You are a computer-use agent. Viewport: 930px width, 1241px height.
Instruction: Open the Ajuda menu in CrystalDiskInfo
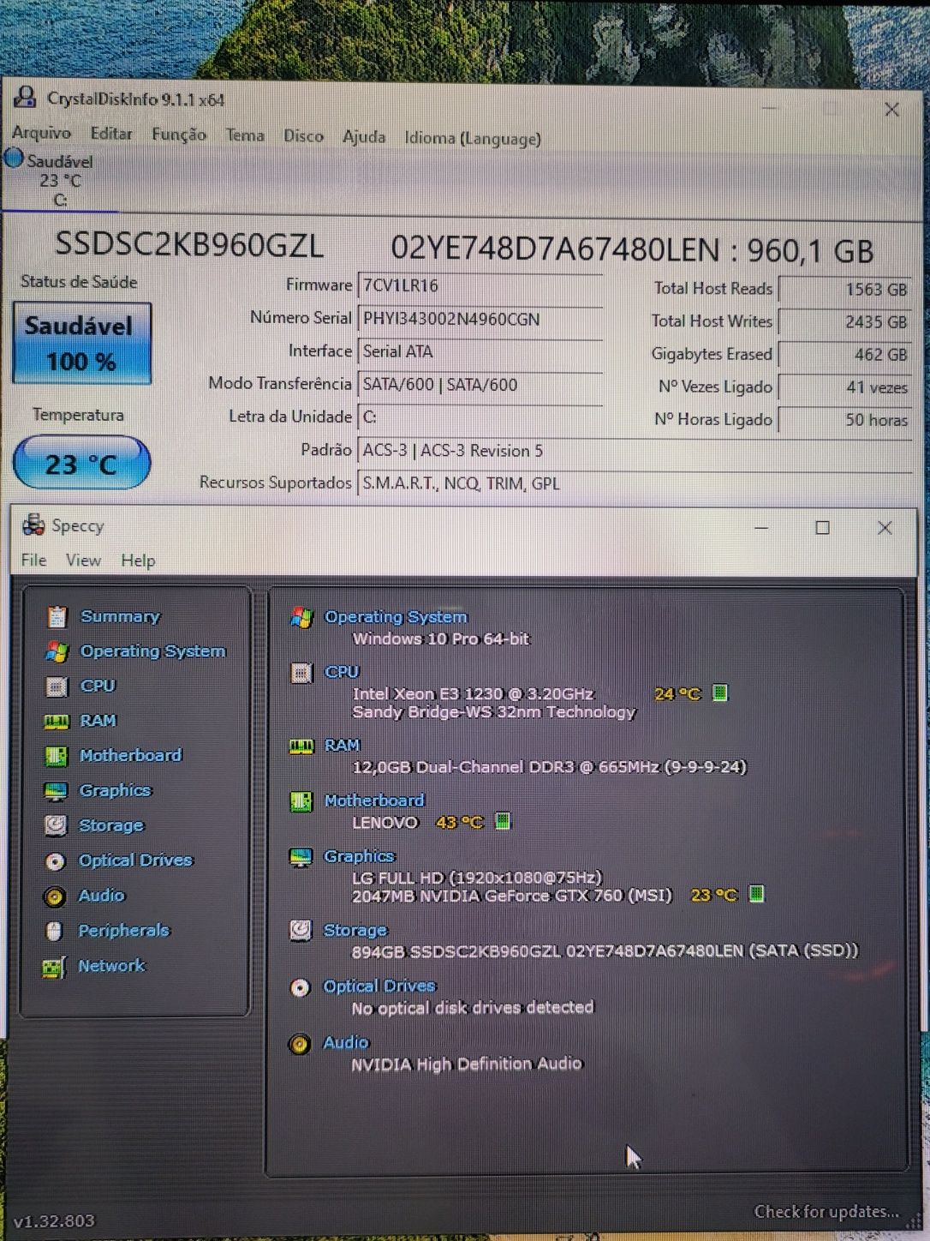(364, 137)
